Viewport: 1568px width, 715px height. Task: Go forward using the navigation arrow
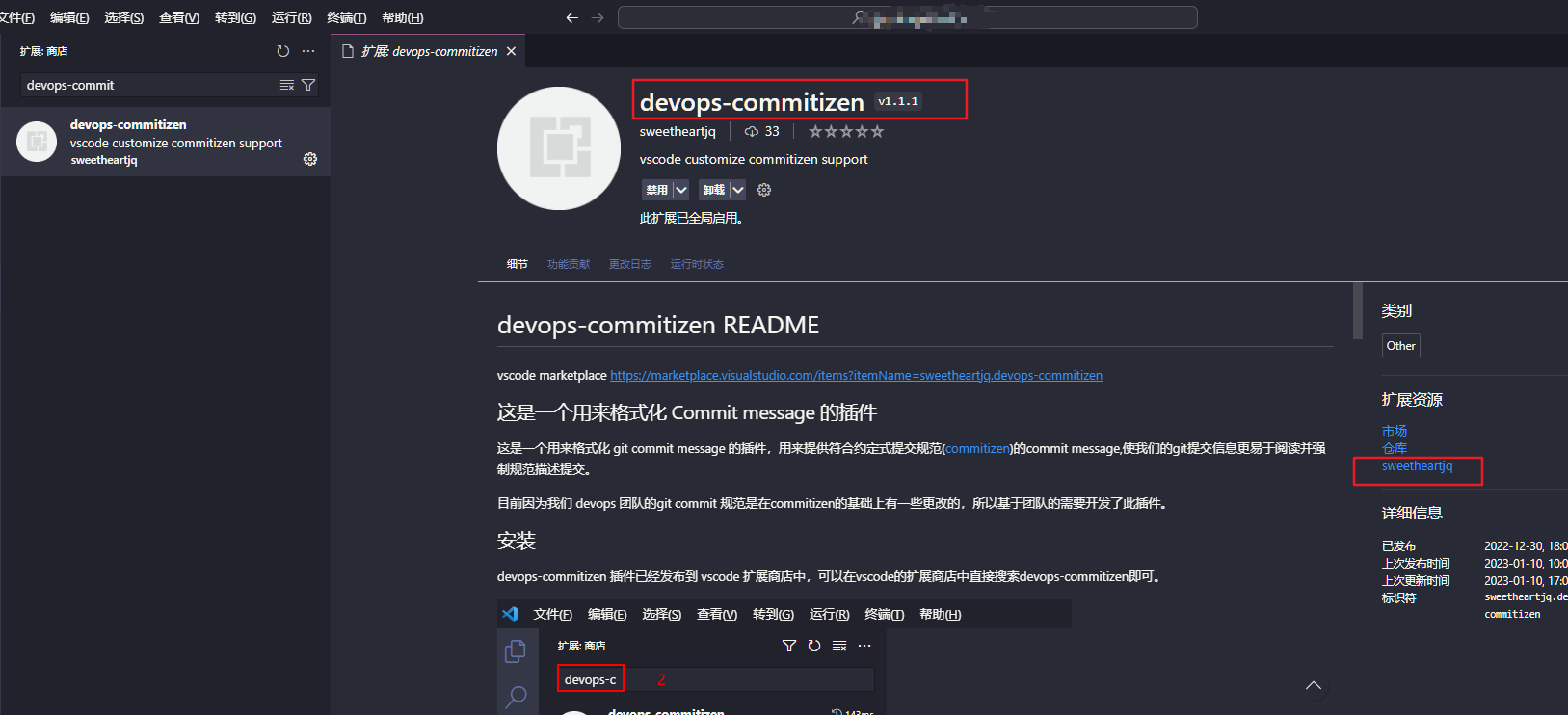598,17
